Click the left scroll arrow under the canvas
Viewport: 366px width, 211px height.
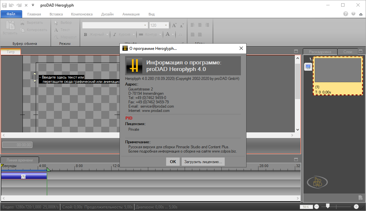(x=4, y=135)
